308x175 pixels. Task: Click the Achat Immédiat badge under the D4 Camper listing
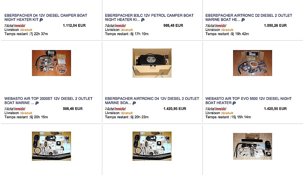(15, 26)
